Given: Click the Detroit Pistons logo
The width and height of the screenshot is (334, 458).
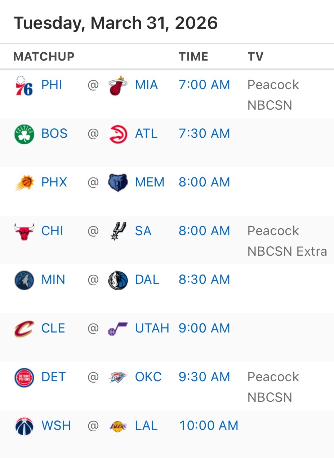Looking at the screenshot, I should [x=24, y=377].
